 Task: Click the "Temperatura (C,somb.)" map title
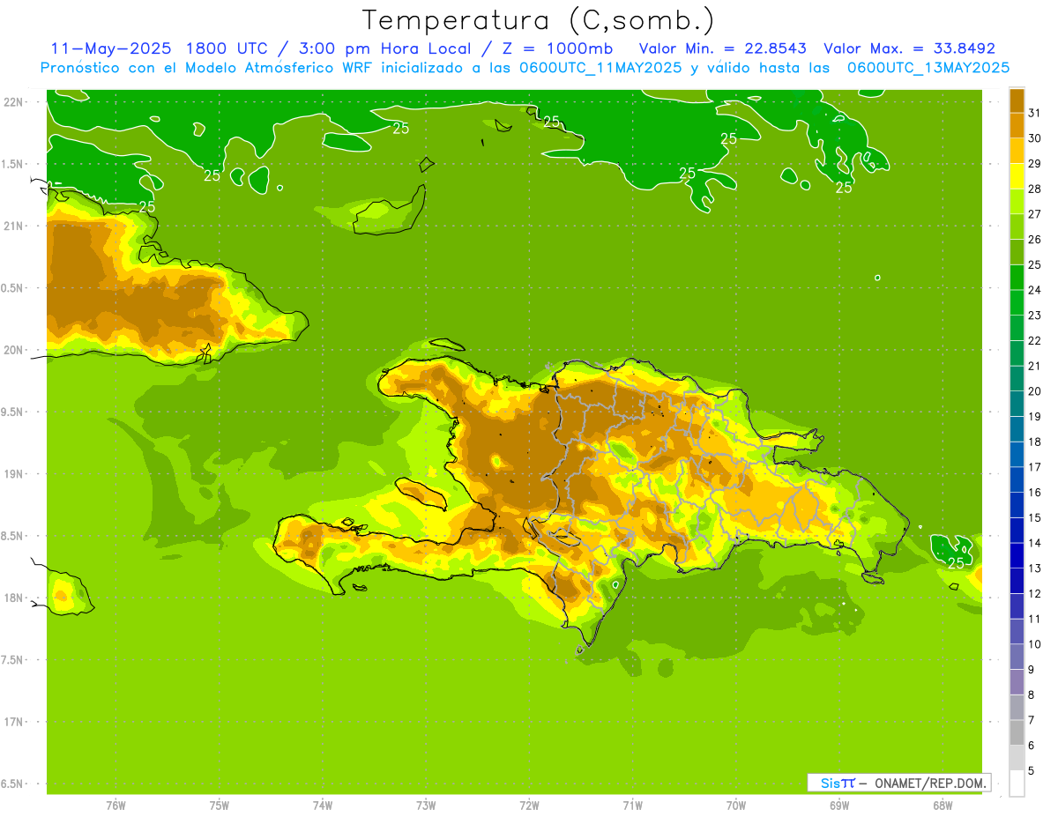538,21
